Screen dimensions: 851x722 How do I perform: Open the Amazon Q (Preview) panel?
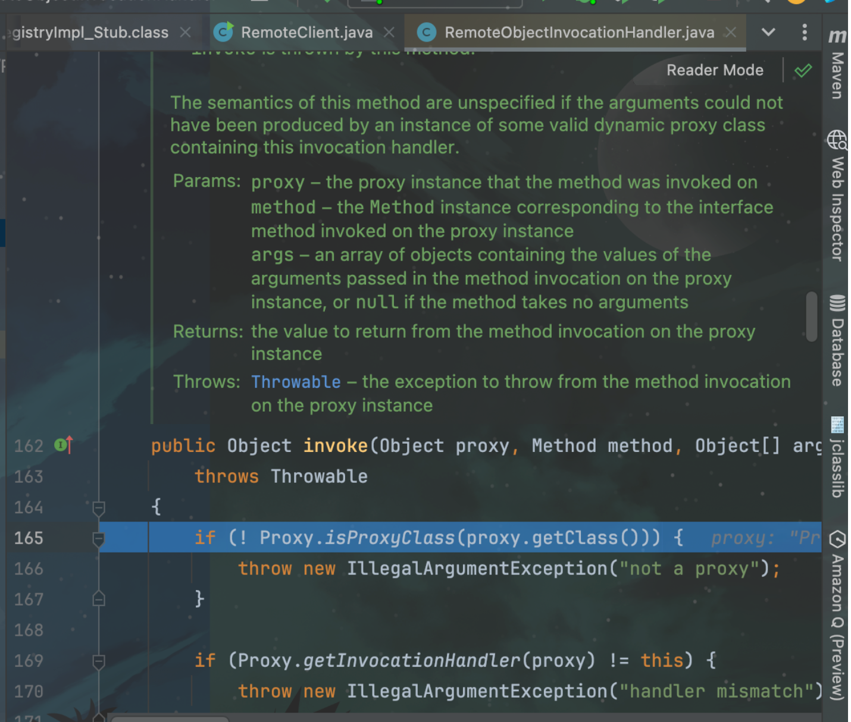click(x=837, y=616)
